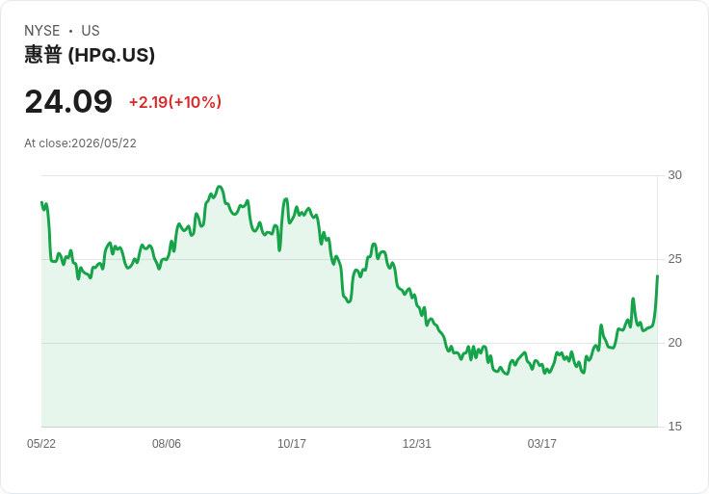This screenshot has width=709, height=494.
Task: Click the 10/17 x-axis date label
Action: pyautogui.click(x=292, y=443)
